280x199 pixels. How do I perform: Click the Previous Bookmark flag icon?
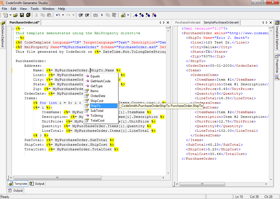pos(148,15)
